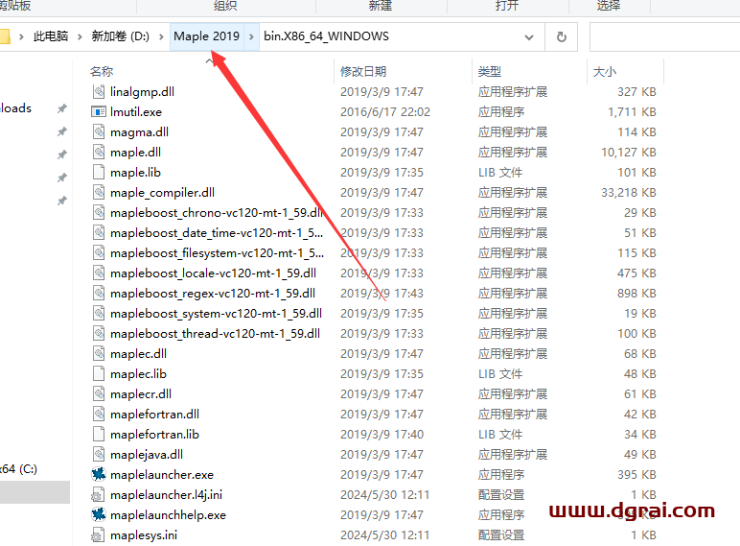The width and height of the screenshot is (740, 546).
Task: Unpin the Downloads quick access pin
Action: coord(61,108)
